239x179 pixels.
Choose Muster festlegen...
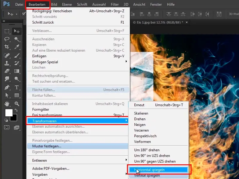pyautogui.click(x=78, y=146)
